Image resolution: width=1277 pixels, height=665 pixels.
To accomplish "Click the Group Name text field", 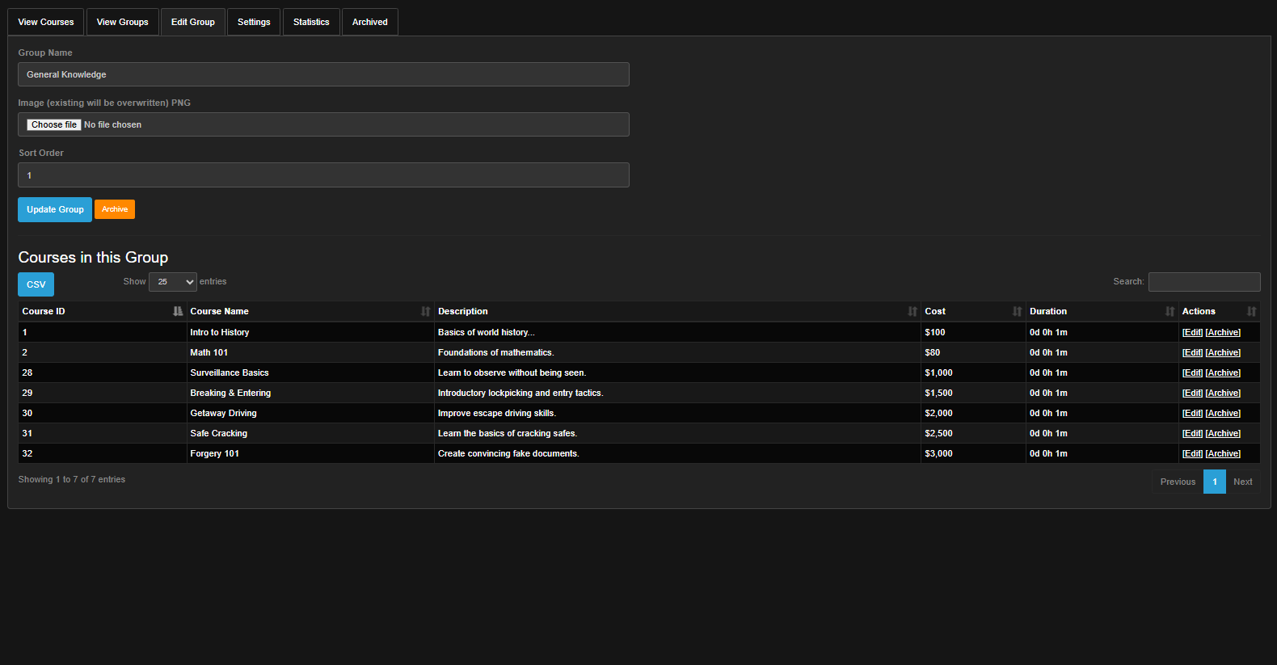I will point(323,74).
